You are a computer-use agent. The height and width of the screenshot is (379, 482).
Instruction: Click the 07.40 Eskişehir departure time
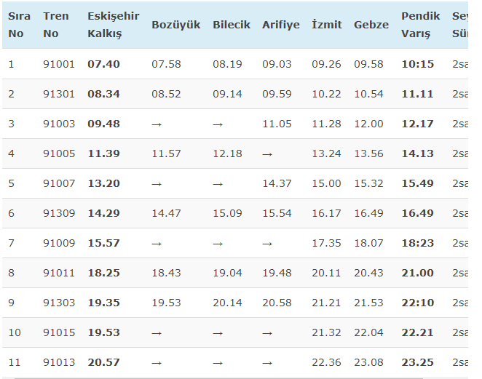tap(103, 64)
